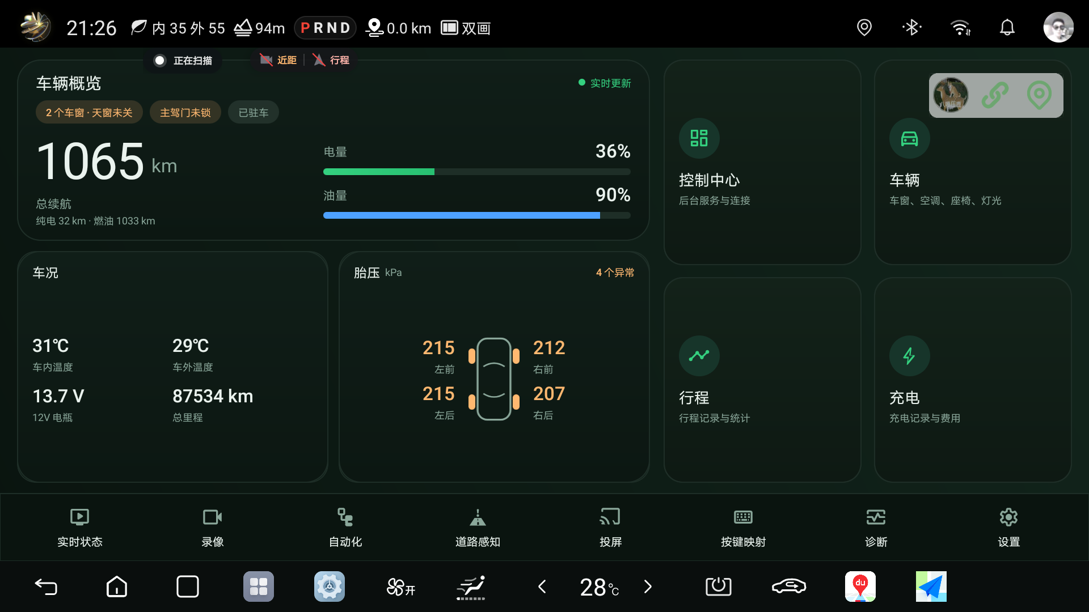The image size is (1089, 612).
Task: Tap the back arrow navigation icon
Action: click(46, 586)
